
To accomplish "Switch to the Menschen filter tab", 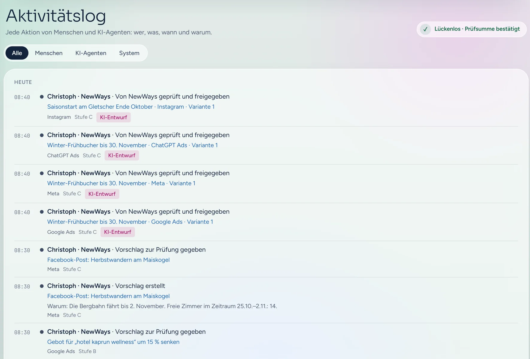I will (x=49, y=53).
